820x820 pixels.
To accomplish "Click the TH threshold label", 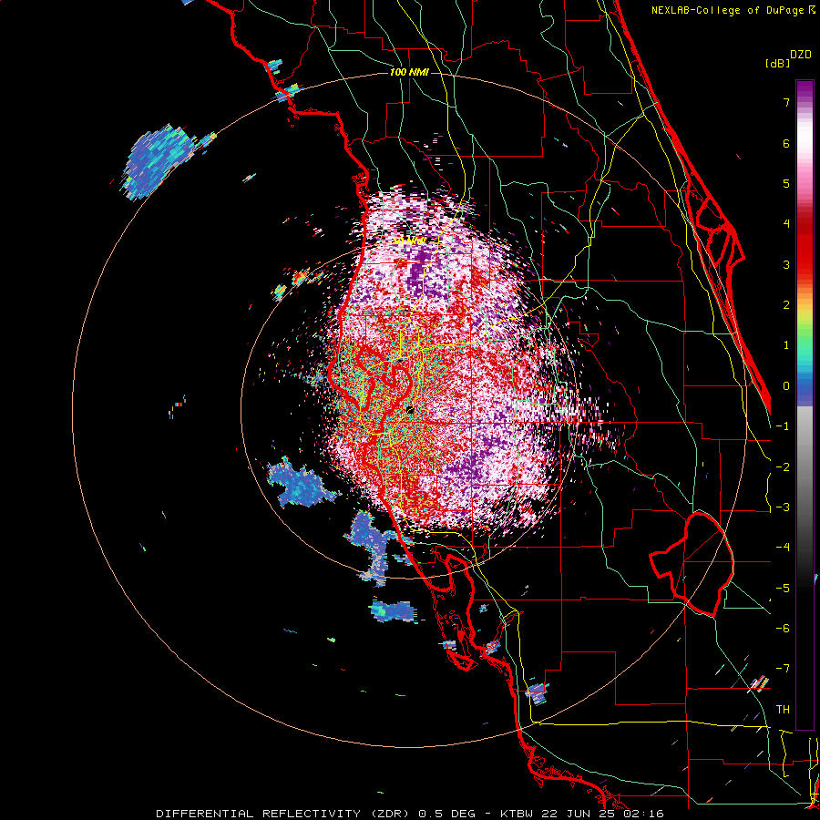I will [783, 710].
